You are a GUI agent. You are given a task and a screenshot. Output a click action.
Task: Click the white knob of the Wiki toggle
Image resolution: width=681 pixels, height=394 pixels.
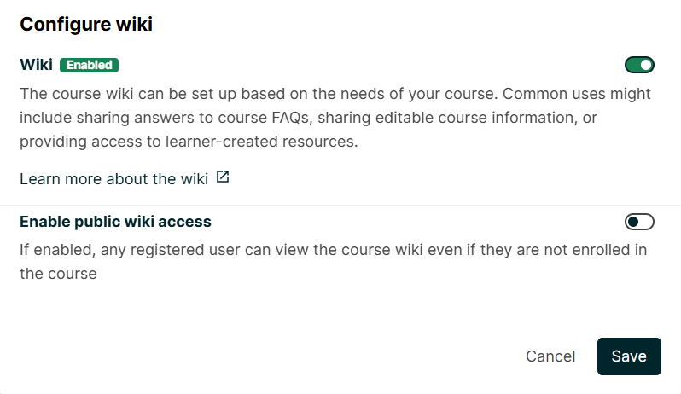pos(646,65)
